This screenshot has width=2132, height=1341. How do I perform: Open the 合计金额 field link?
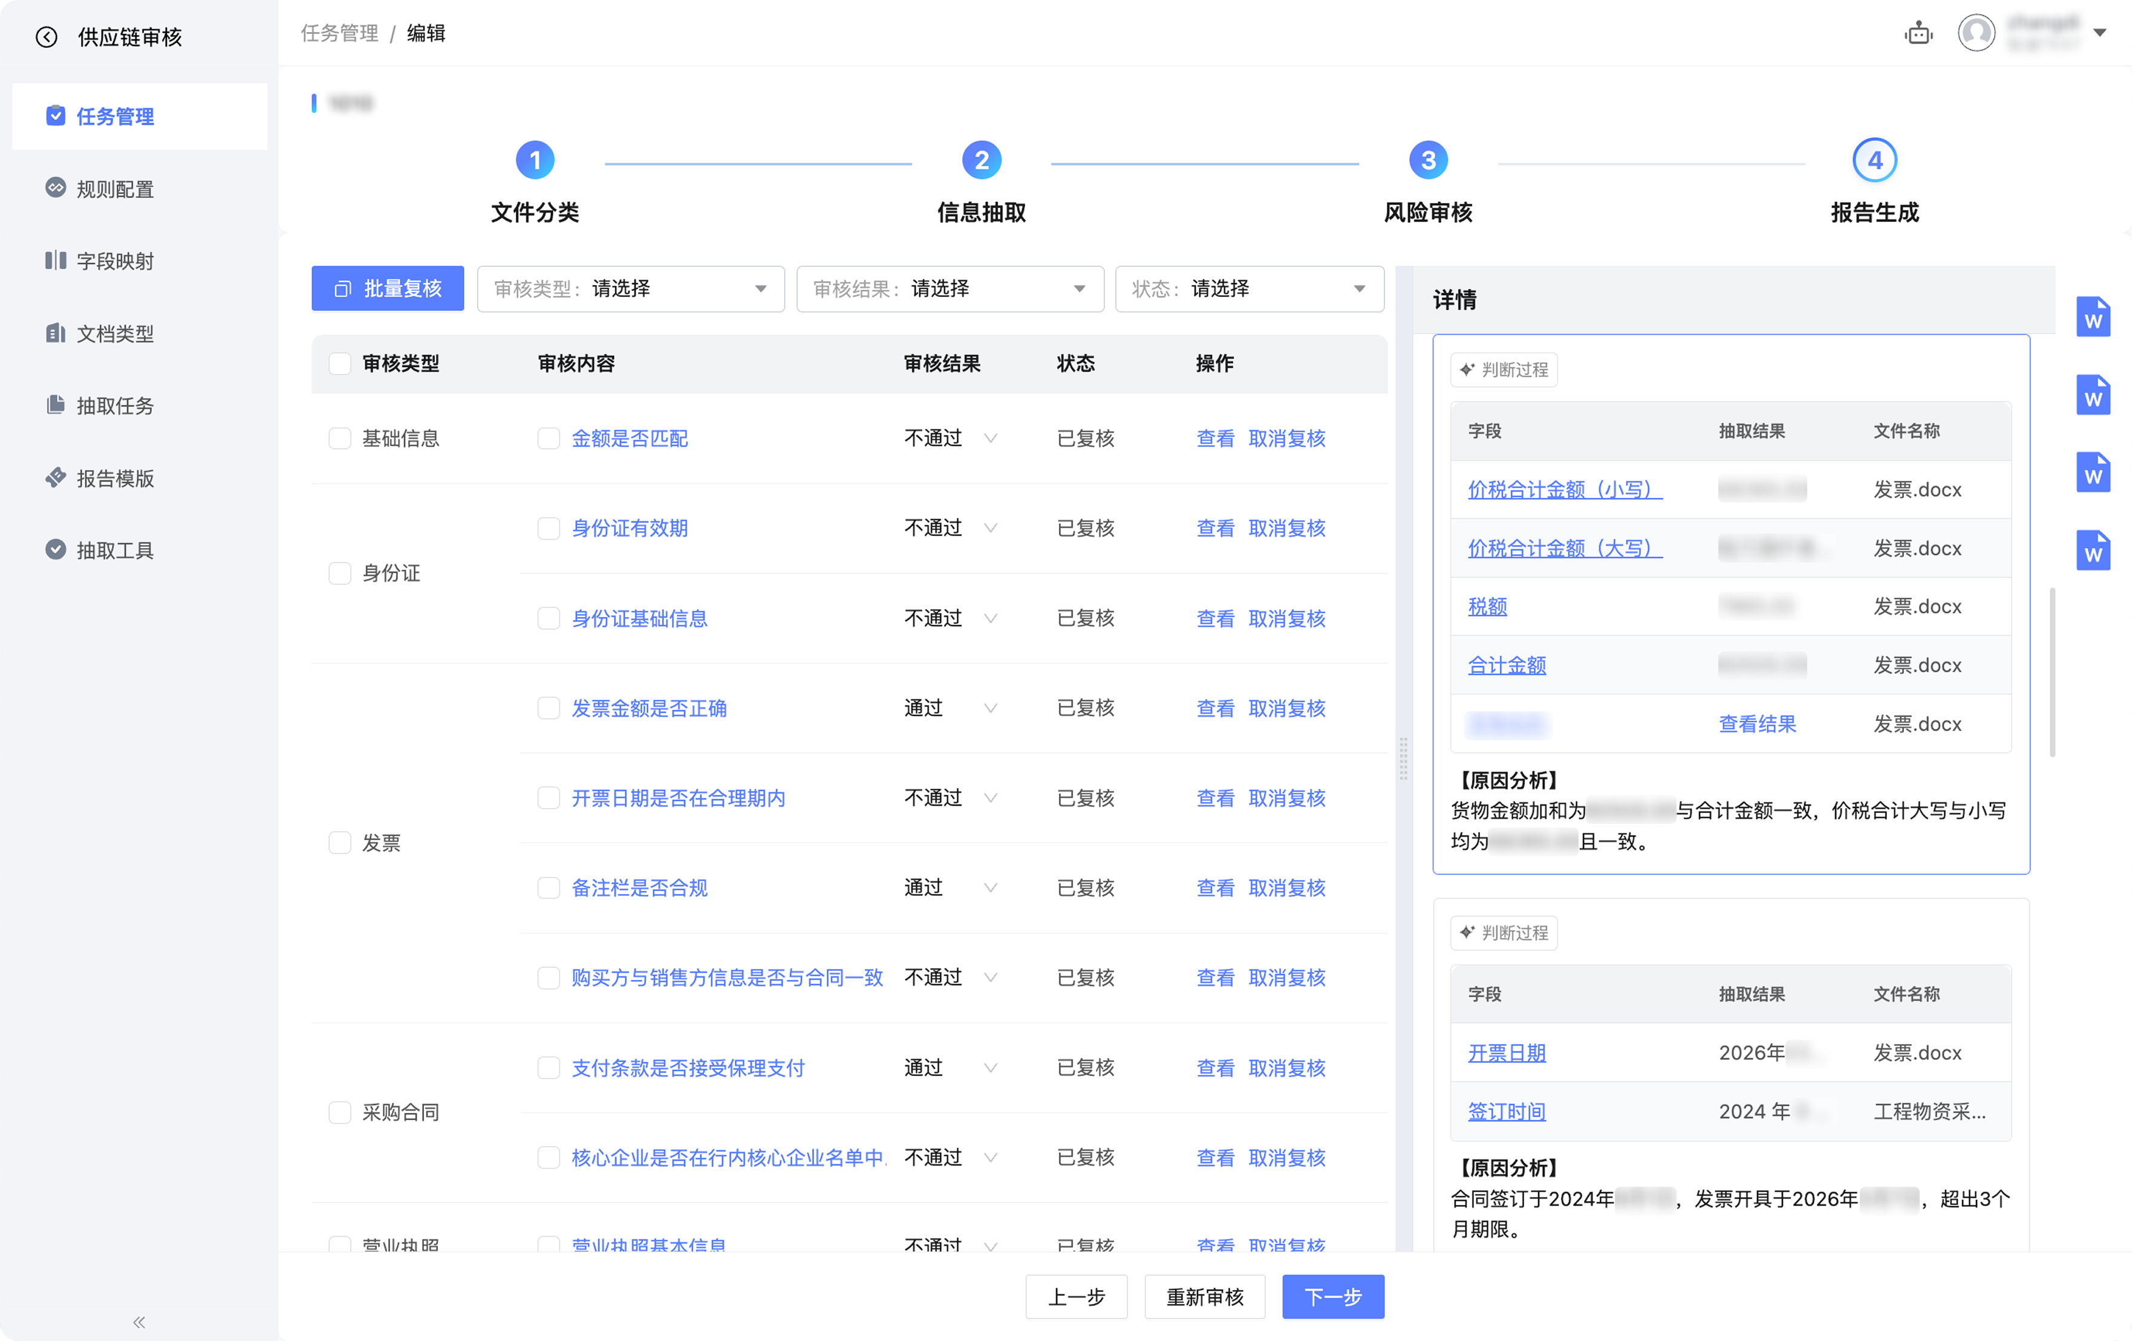pos(1507,665)
